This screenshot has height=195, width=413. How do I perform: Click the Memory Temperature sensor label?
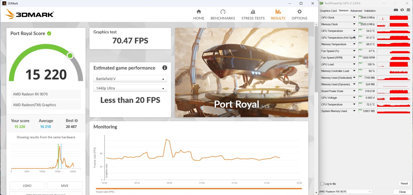pyautogui.click(x=334, y=44)
